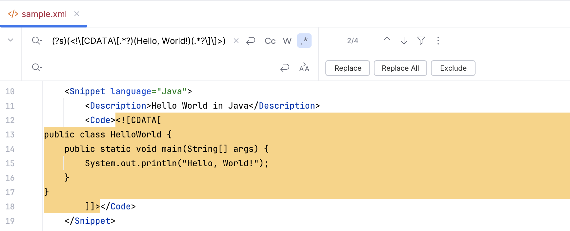Toggle Match Case option

pyautogui.click(x=270, y=41)
